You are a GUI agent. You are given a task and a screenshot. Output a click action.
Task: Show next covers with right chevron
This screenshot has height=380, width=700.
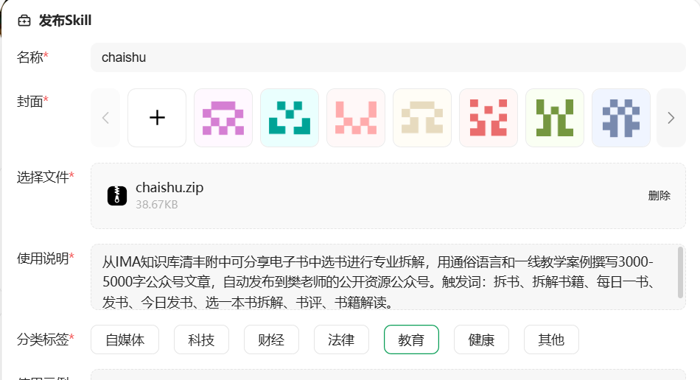pyautogui.click(x=671, y=118)
